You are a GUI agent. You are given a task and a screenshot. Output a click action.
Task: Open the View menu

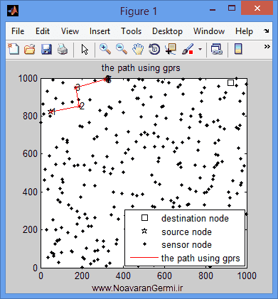tap(70, 31)
